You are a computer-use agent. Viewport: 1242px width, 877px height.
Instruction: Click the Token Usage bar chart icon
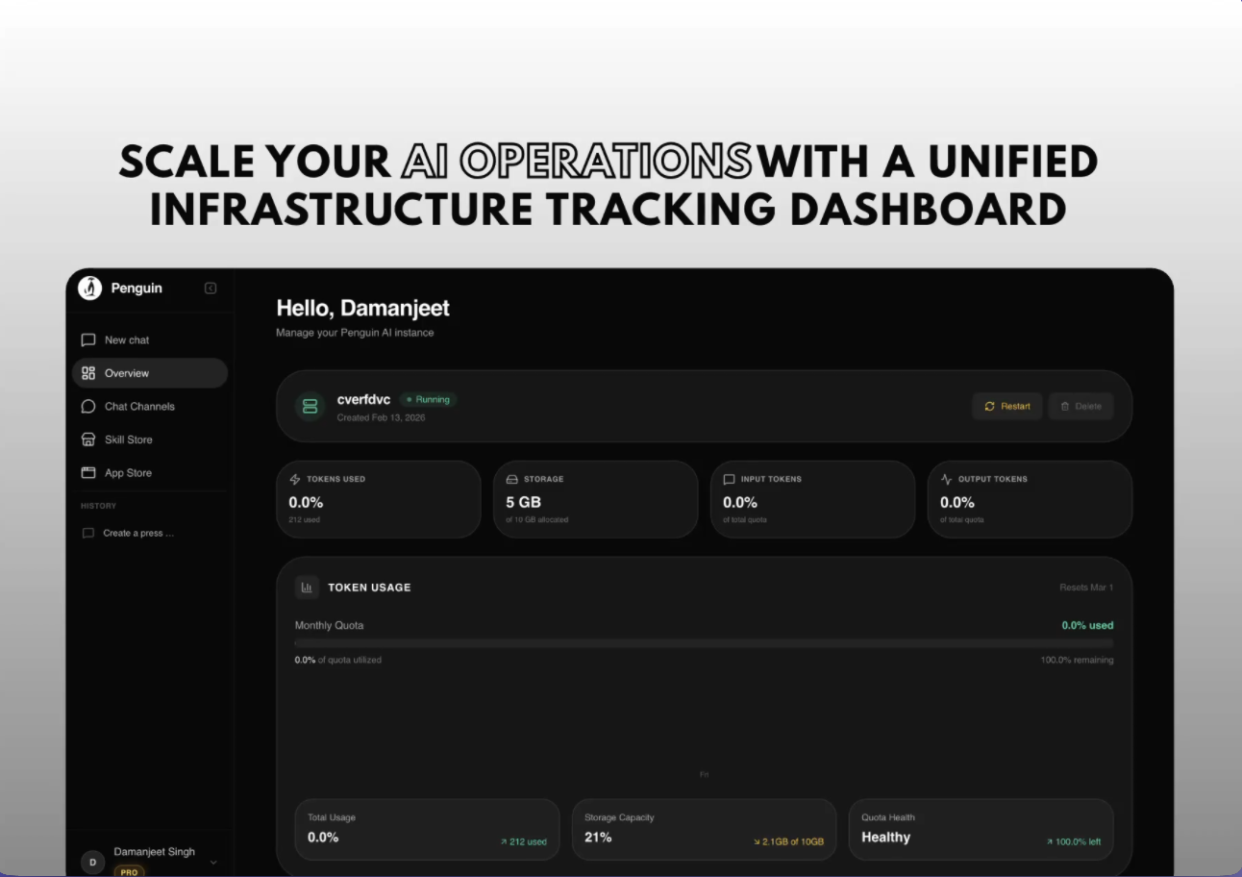pyautogui.click(x=307, y=587)
